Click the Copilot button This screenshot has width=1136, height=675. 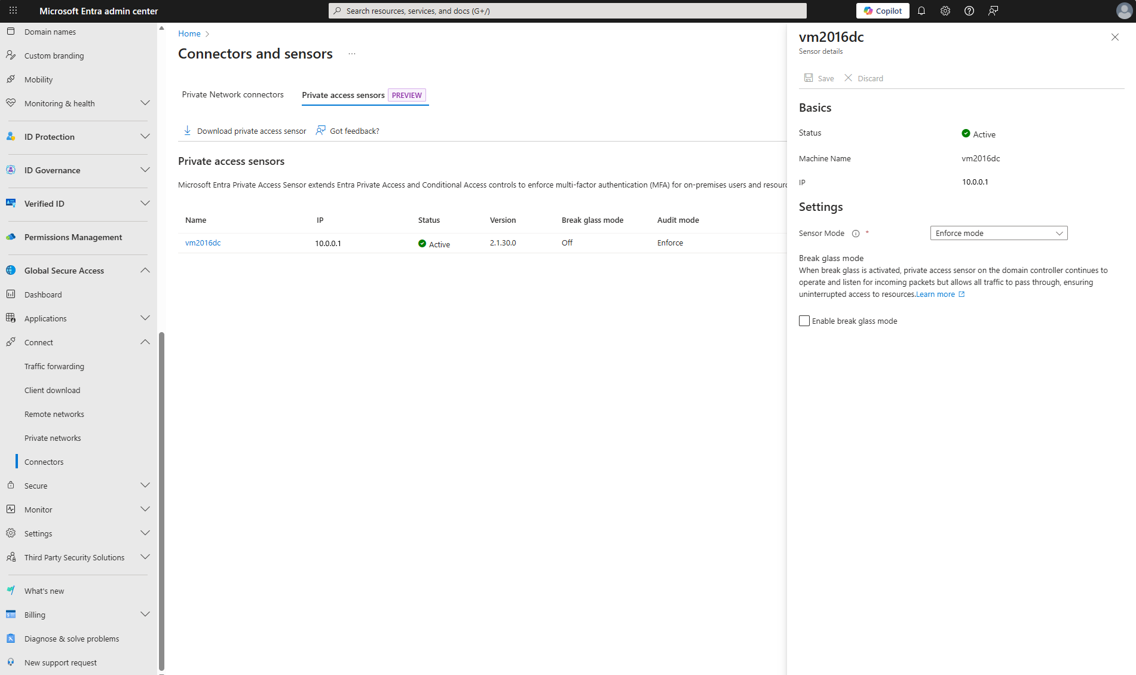pos(883,11)
